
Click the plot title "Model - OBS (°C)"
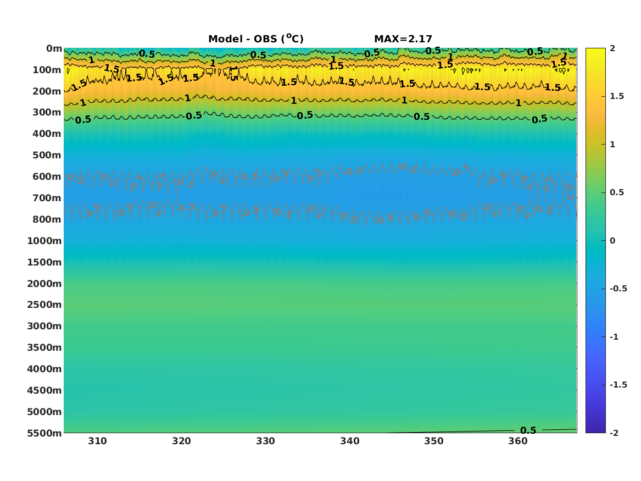click(256, 38)
